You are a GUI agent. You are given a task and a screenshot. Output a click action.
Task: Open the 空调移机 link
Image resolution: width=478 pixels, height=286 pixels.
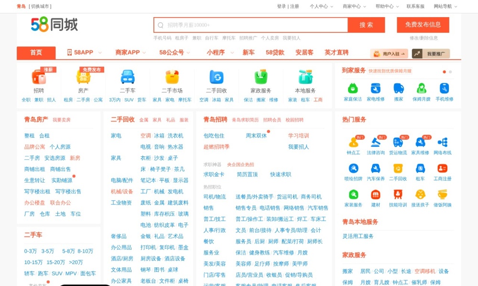point(424,271)
